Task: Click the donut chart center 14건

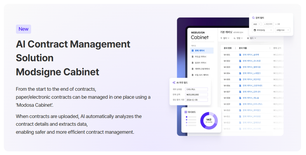Action: (209, 120)
